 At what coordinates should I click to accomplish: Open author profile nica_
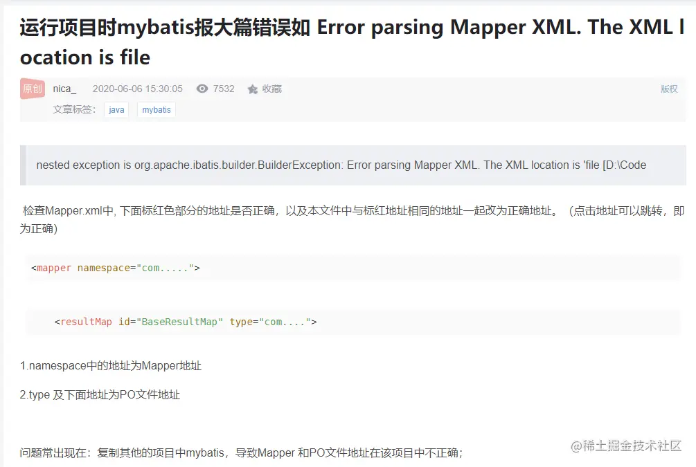(64, 89)
